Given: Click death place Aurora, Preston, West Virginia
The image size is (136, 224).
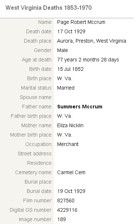Looking at the screenshot, I should (x=92, y=41).
